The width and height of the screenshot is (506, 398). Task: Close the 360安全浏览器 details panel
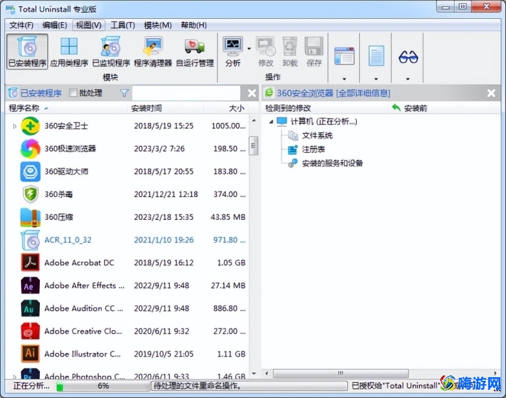[491, 93]
